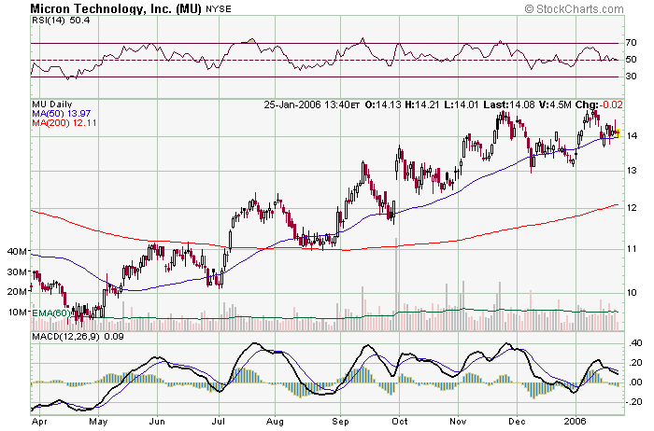Click the Jul date axis label
Screen dimensions: 654x431
218,422
